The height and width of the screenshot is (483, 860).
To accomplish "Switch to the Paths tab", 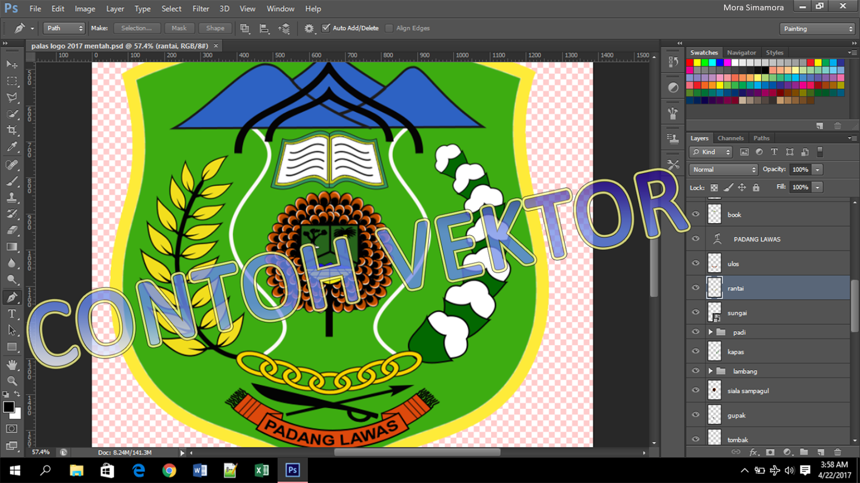I will pyautogui.click(x=761, y=138).
